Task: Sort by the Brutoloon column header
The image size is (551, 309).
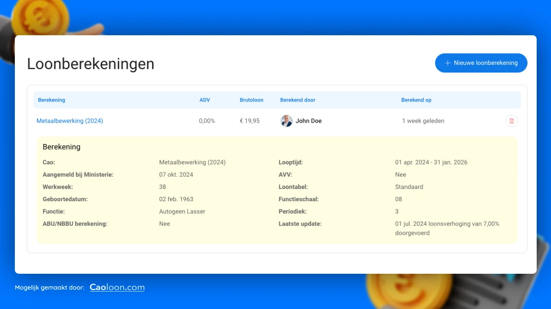Action: click(x=251, y=100)
